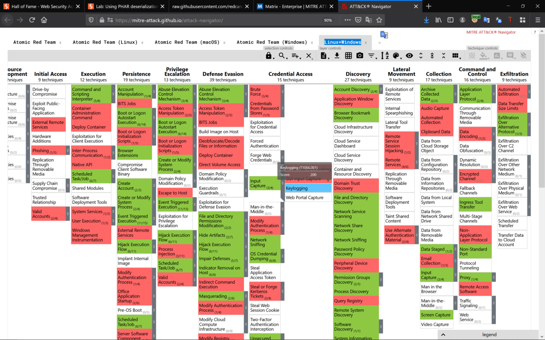Open Lab: Using PHAR deserialization browser tab

(126, 6)
